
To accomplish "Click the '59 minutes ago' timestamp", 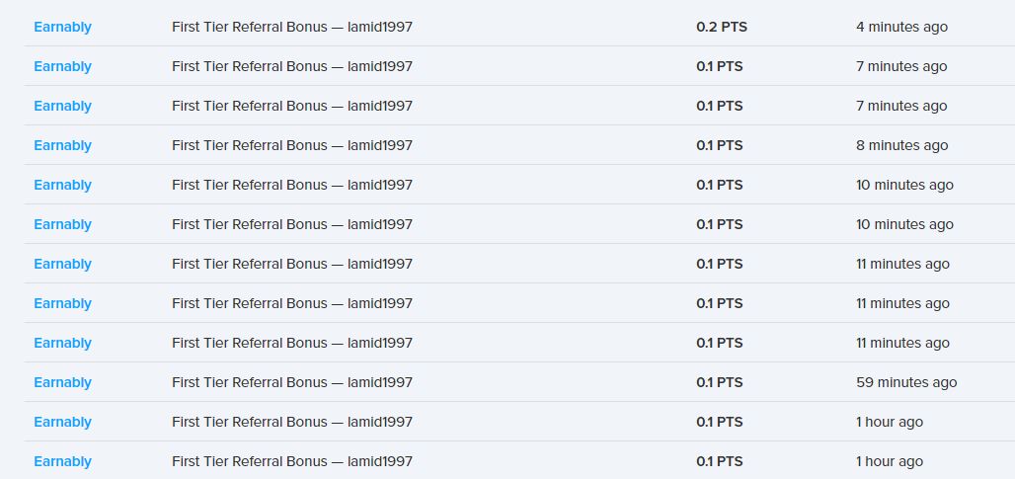I will pyautogui.click(x=905, y=382).
